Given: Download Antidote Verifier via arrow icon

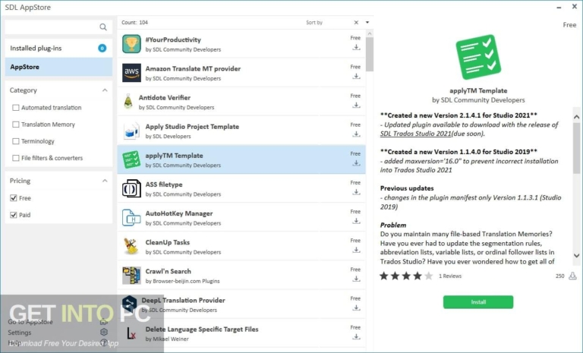Looking at the screenshot, I should (356, 106).
